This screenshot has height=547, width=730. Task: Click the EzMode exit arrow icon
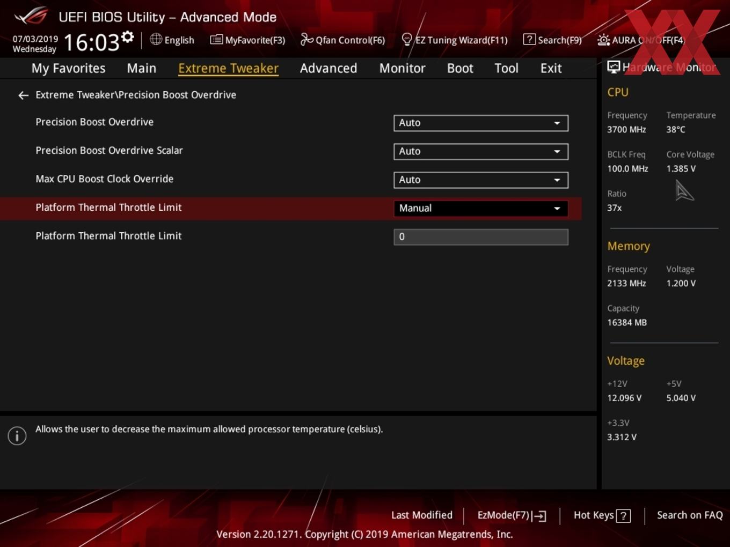coord(540,516)
